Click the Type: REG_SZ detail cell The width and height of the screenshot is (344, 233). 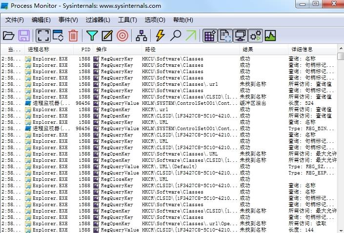coord(311,166)
